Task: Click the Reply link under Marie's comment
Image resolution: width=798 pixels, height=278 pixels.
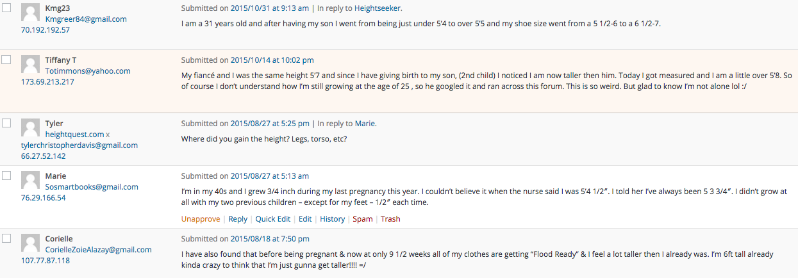Action: (238, 219)
